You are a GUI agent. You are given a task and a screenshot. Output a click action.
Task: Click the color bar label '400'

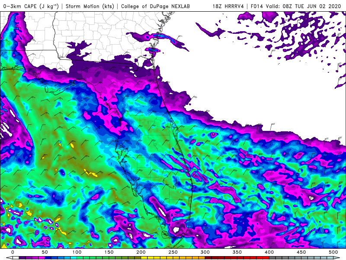(x=269, y=252)
